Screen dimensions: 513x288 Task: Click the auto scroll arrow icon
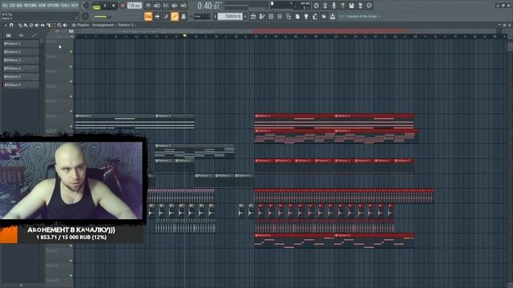point(157,16)
